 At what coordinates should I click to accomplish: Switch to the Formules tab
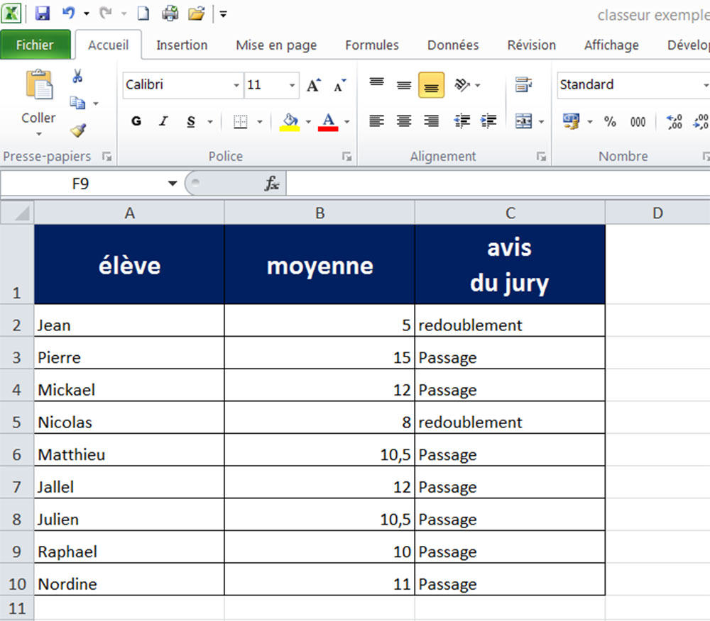pyautogui.click(x=372, y=45)
